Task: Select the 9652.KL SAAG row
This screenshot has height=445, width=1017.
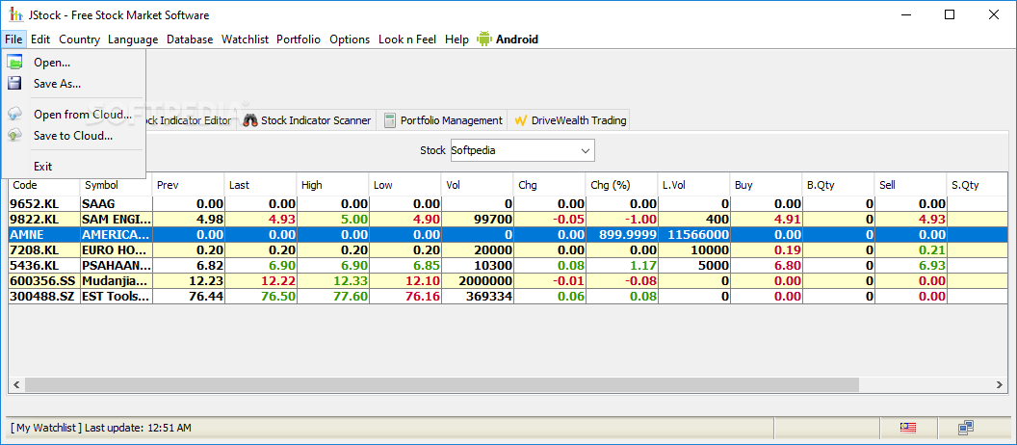Action: click(508, 203)
